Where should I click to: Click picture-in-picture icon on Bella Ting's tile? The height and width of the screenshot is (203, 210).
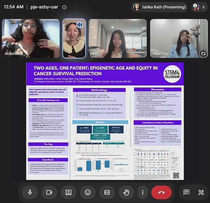click(203, 53)
